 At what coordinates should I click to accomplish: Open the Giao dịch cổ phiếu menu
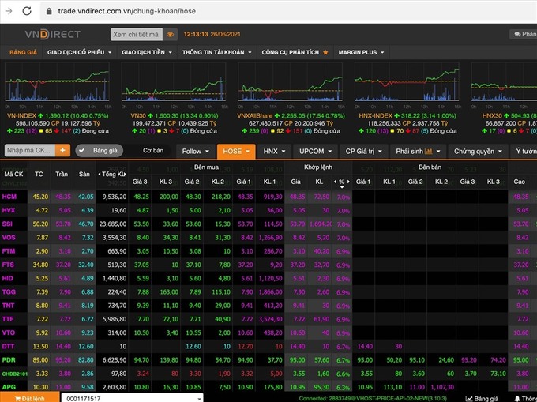[x=80, y=52]
